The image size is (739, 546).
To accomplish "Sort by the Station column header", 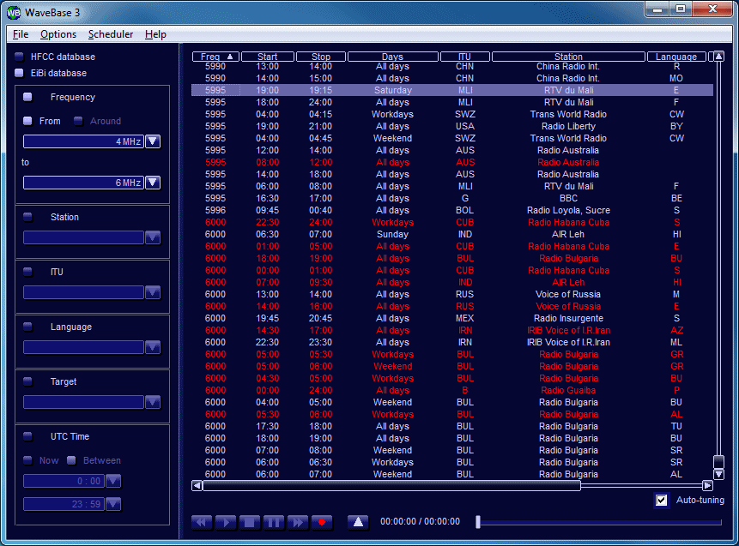I will 568,57.
